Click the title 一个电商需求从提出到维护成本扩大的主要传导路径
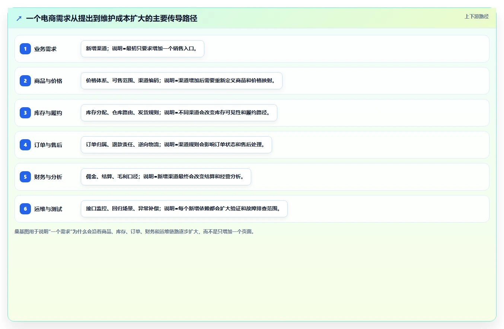Image resolution: width=504 pixels, height=329 pixels. tap(112, 18)
